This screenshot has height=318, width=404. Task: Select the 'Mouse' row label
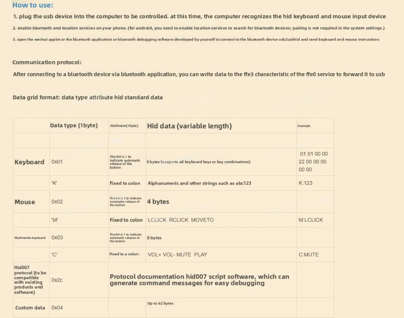click(x=25, y=202)
